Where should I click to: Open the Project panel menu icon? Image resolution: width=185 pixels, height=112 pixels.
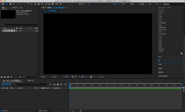tap(6, 8)
